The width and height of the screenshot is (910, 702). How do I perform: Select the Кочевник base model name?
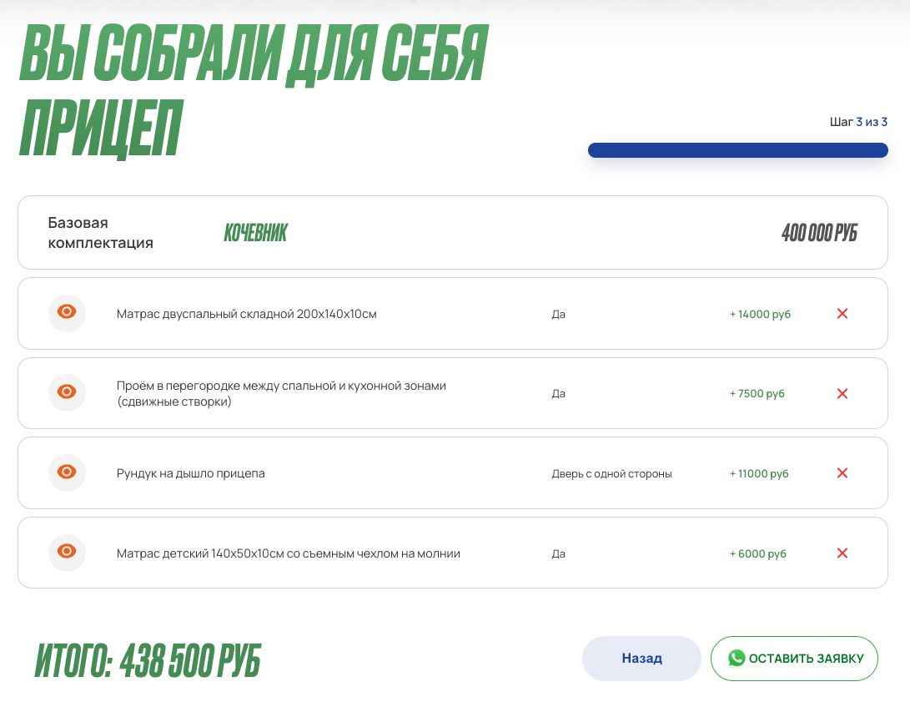click(255, 233)
